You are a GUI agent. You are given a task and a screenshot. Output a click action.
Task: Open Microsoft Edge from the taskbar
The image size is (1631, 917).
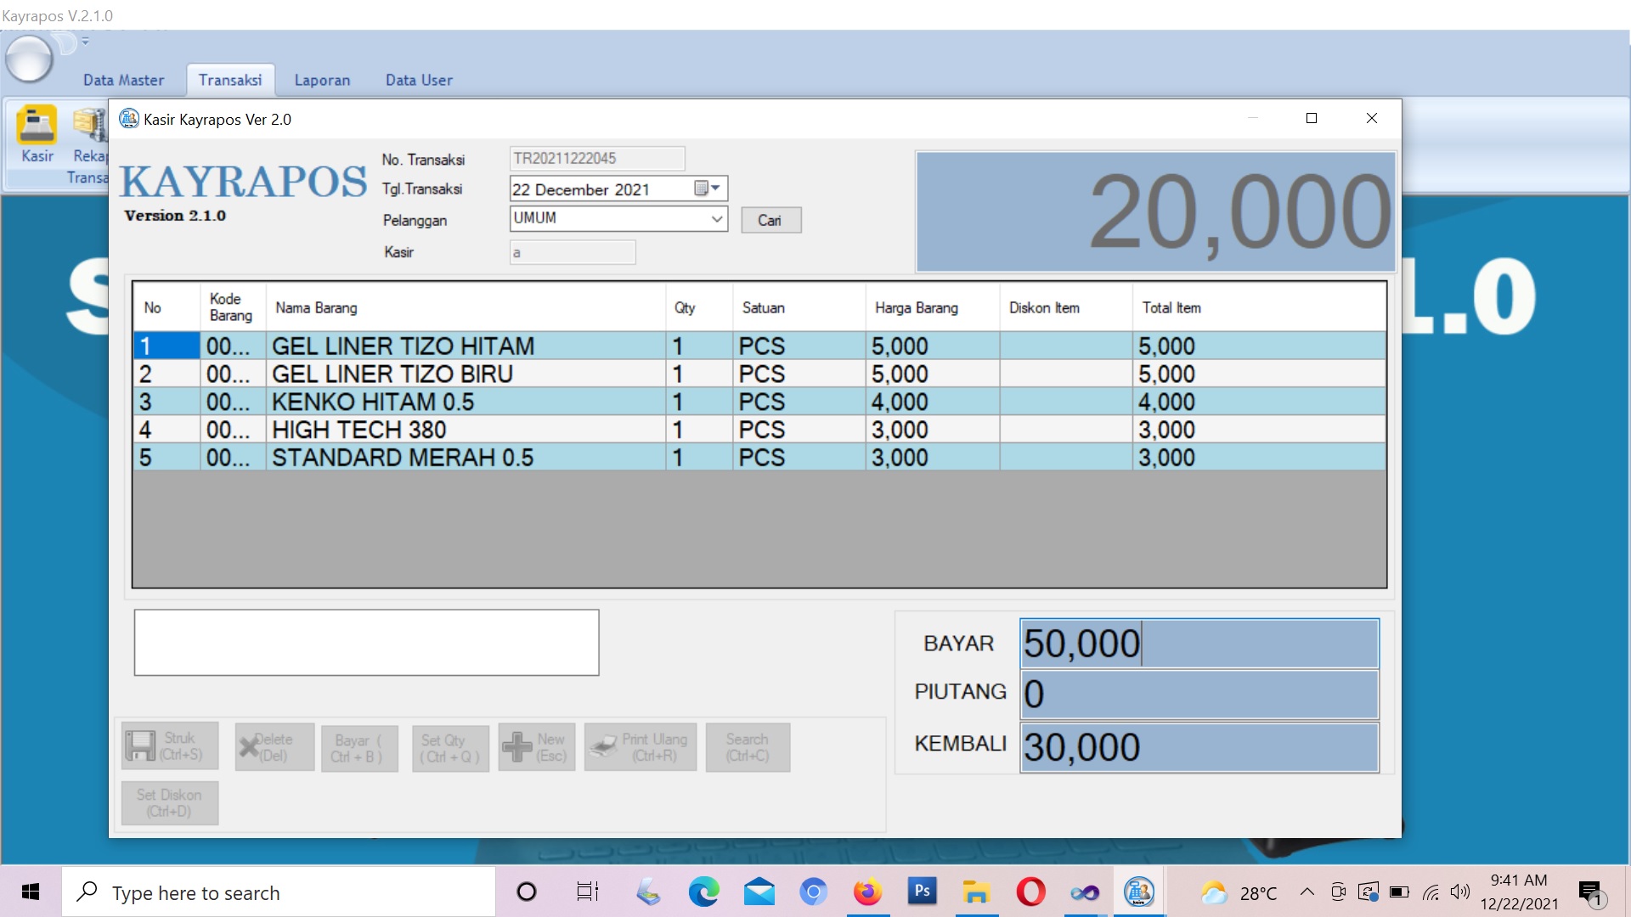(x=703, y=892)
